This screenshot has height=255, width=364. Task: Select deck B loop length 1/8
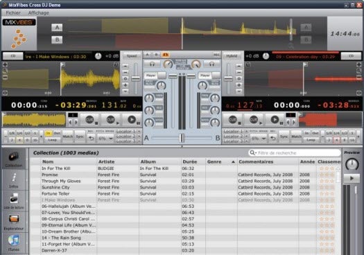[329, 133]
